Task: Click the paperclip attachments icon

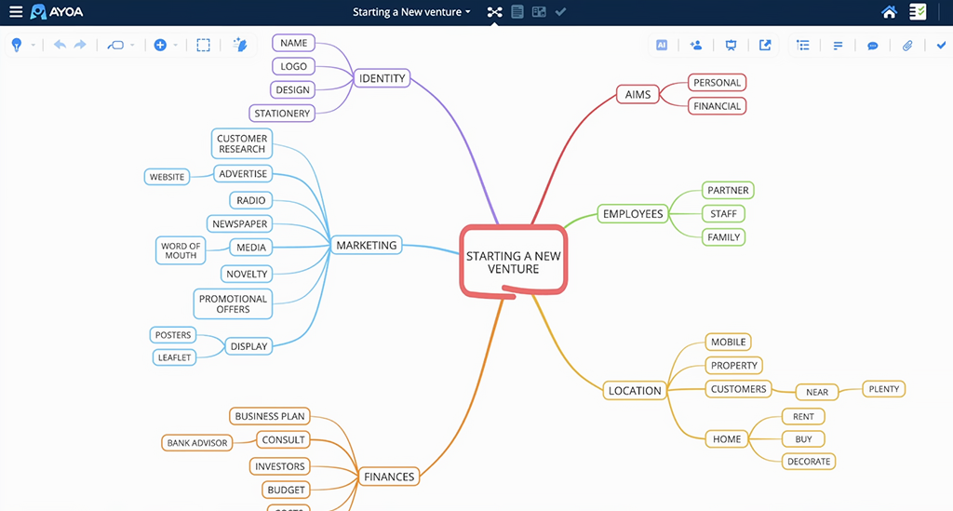Action: tap(907, 45)
